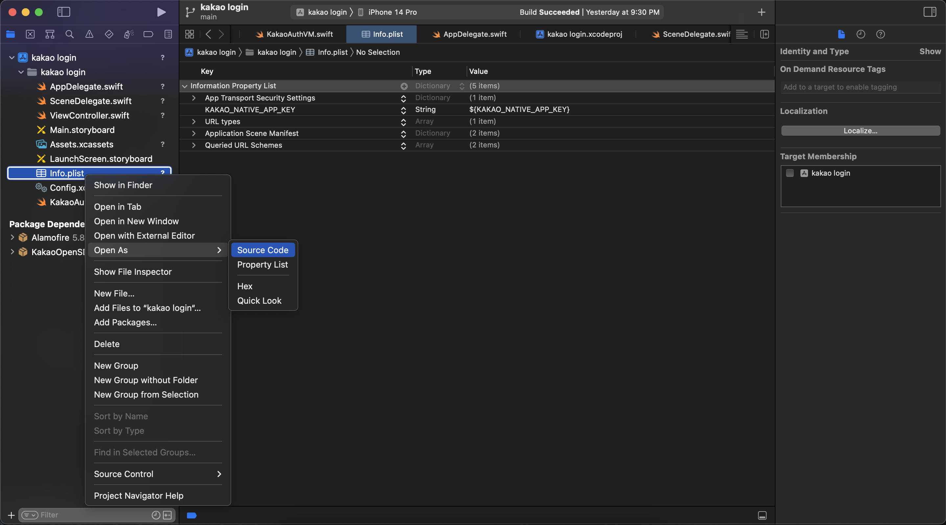Click Show in the Identity and Type section
The height and width of the screenshot is (525, 946).
click(930, 51)
